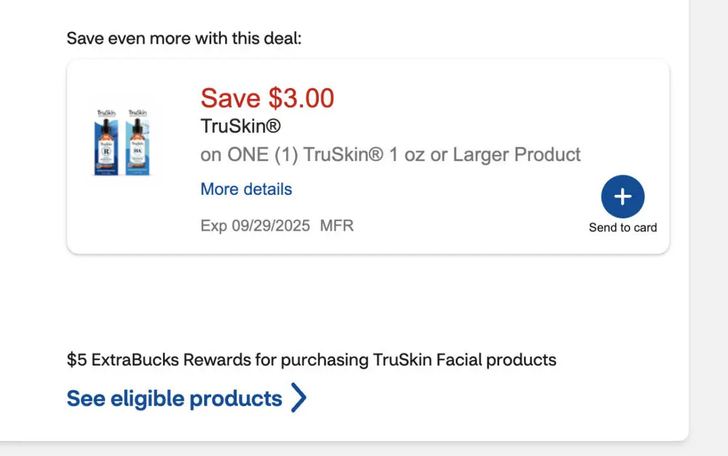The width and height of the screenshot is (728, 456).
Task: Expand eligible TruSkin Facial products list
Action: point(176,398)
